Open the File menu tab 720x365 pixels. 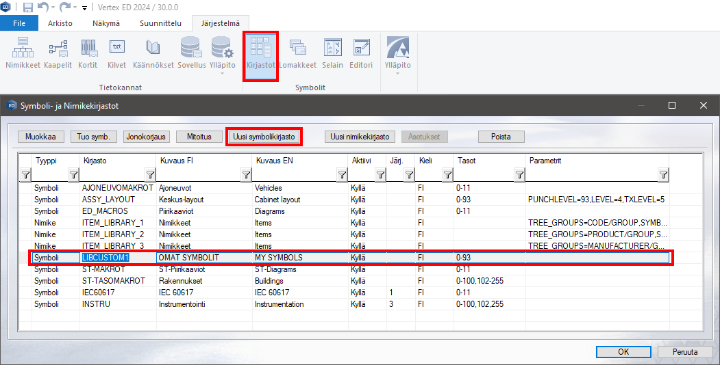point(19,23)
